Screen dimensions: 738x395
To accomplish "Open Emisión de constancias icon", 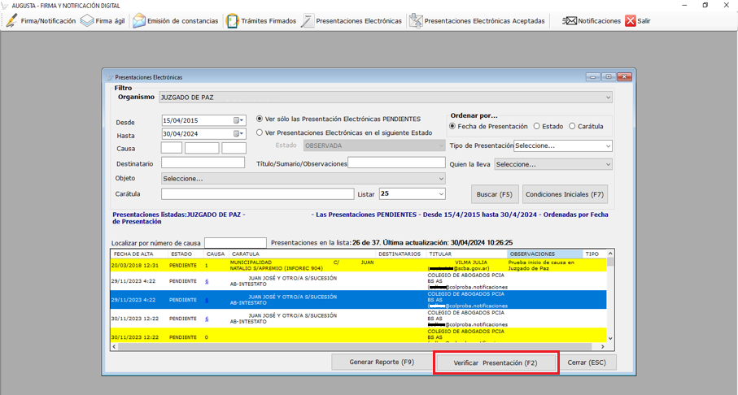I will pyautogui.click(x=139, y=21).
